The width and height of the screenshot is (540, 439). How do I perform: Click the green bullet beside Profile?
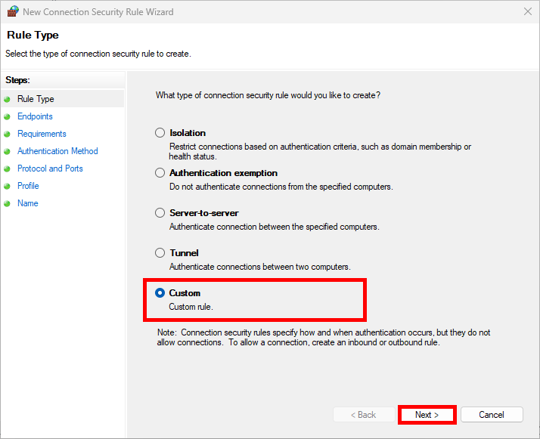click(8, 187)
